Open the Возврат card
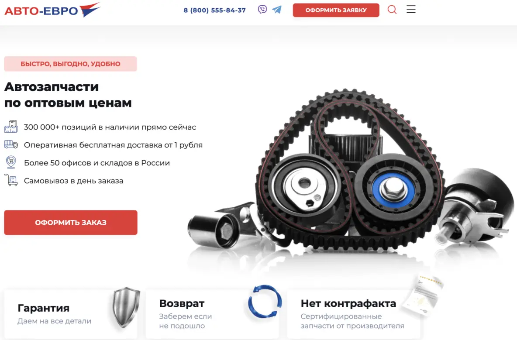This screenshot has width=517, height=340. 212,314
